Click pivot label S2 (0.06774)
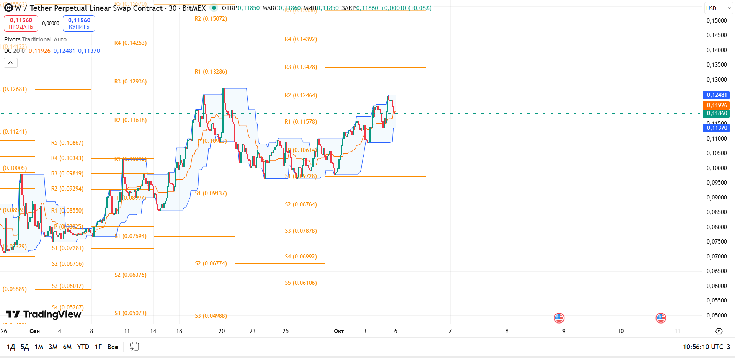 (x=211, y=263)
